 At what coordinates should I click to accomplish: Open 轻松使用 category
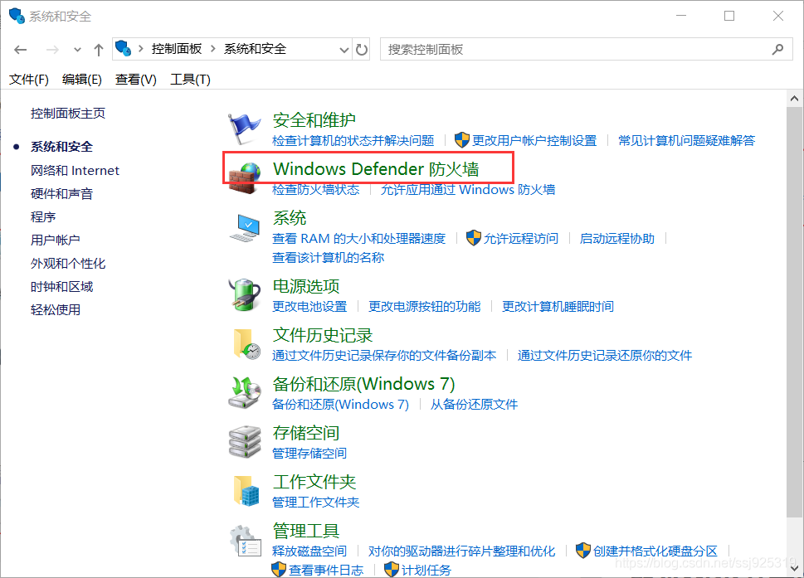coord(56,309)
